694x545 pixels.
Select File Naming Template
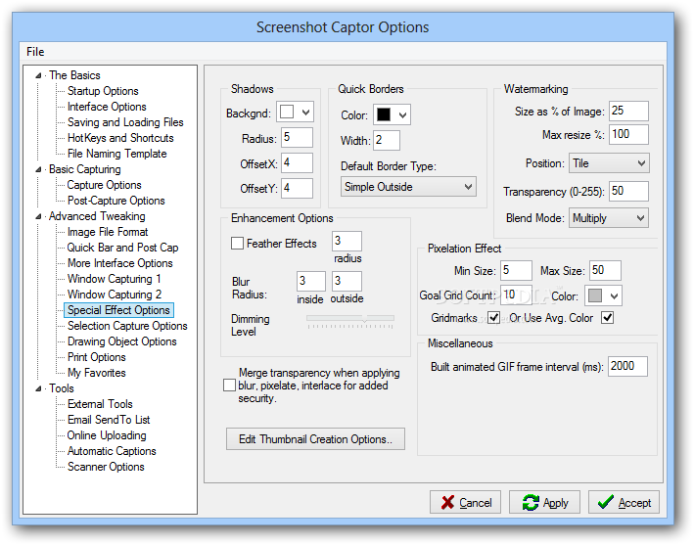pos(116,154)
